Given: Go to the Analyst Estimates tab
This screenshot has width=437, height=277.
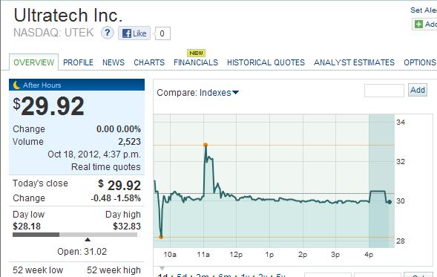Looking at the screenshot, I should pyautogui.click(x=354, y=62).
